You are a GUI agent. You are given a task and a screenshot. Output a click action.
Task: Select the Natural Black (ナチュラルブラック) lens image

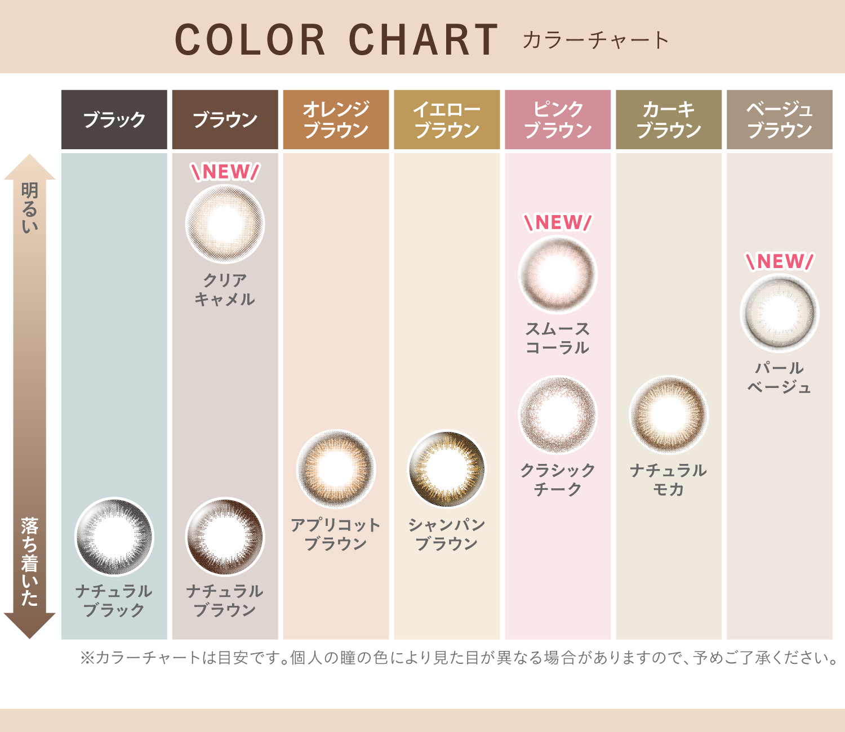114,537
